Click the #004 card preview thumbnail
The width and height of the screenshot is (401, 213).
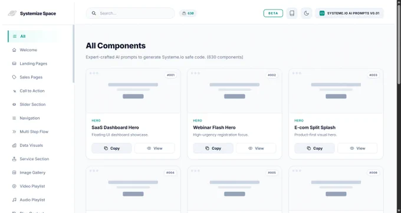point(133,189)
